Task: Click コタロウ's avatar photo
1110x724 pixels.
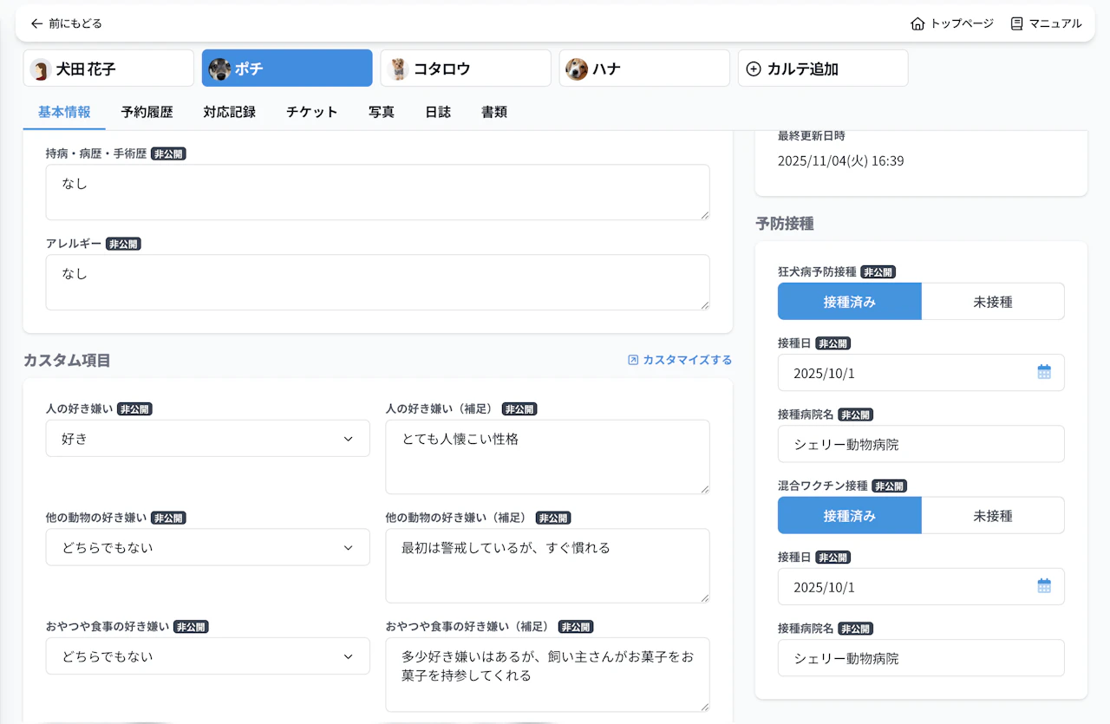Action: [x=398, y=68]
